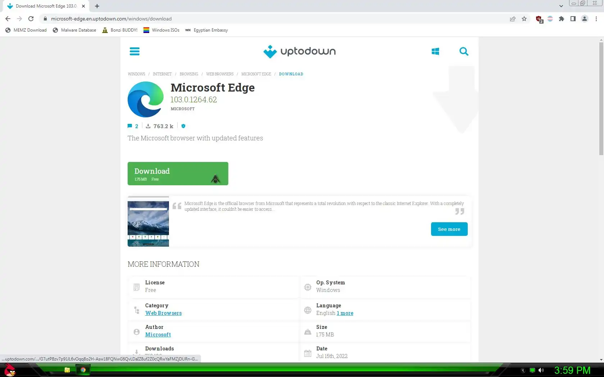This screenshot has width=604, height=377.
Task: Open the Egyptian Embassy bookmark
Action: click(x=206, y=30)
